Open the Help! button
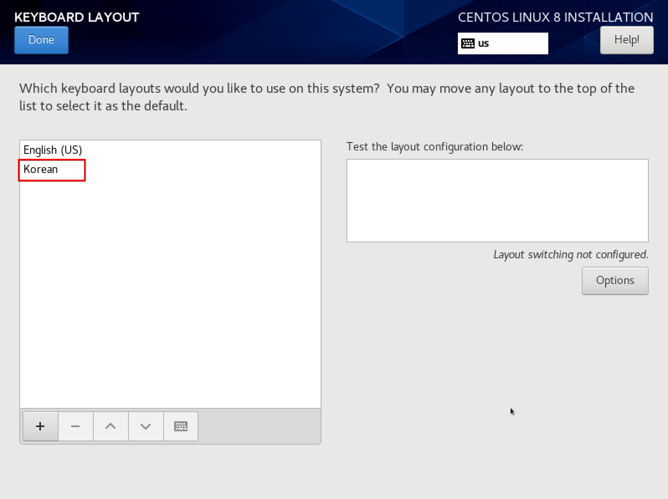 tap(627, 40)
